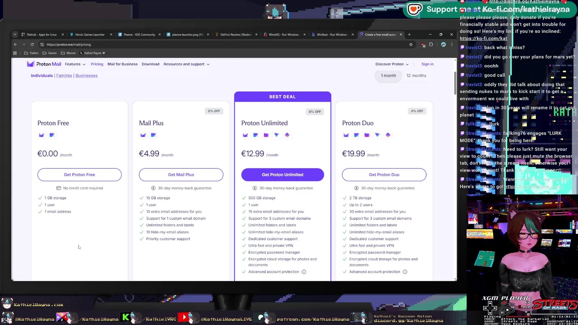Click the Pass icon under Proton Duo
Screen dimensions: 578x325
click(x=388, y=135)
